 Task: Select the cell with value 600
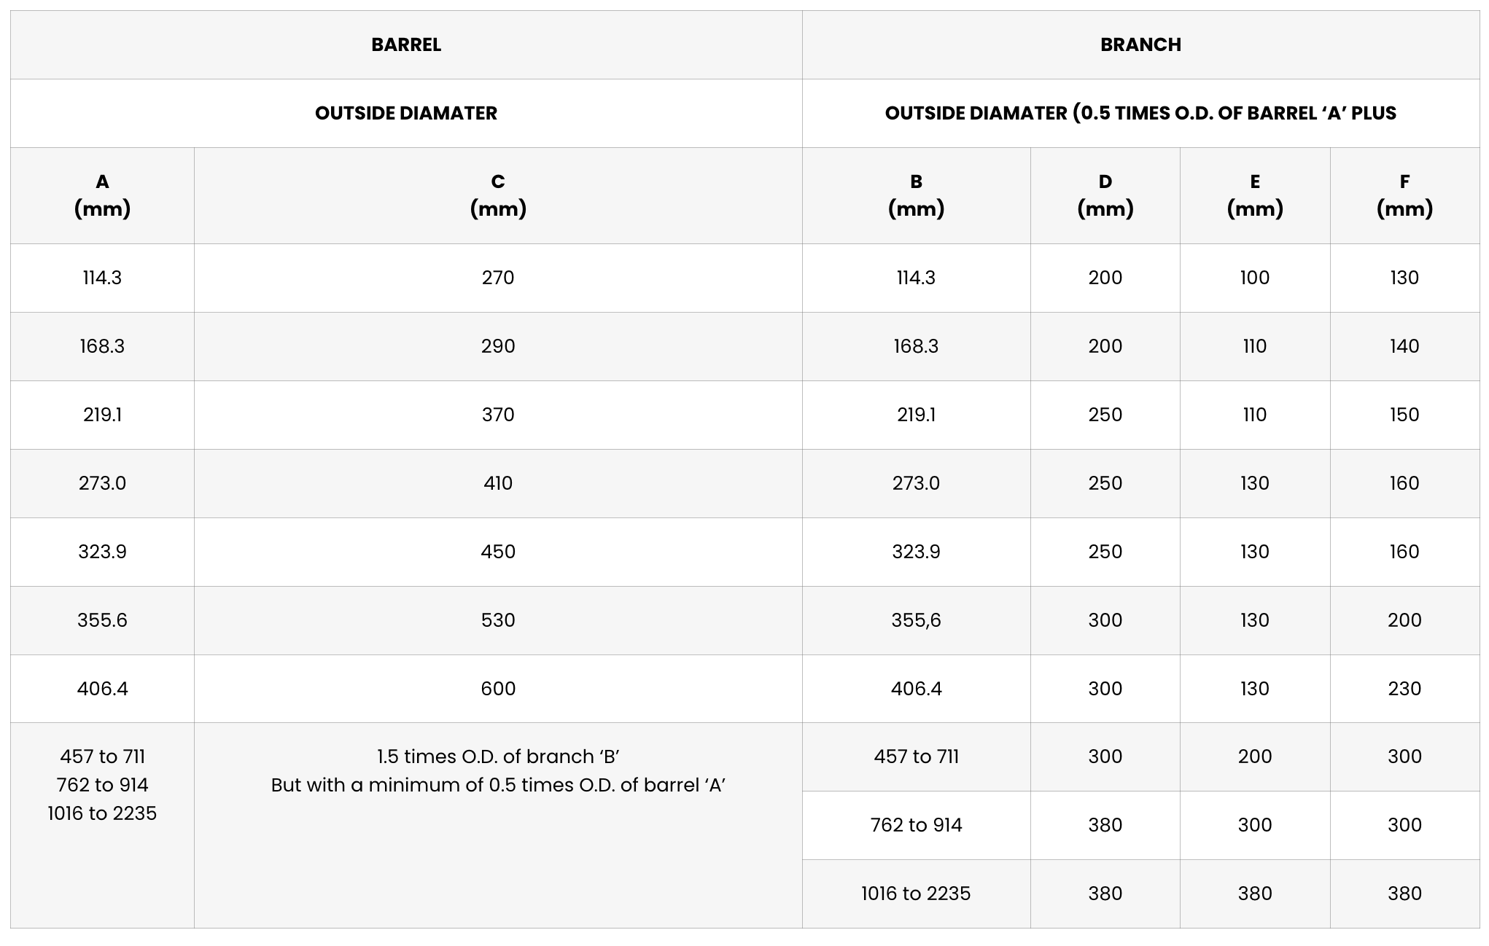[498, 689]
